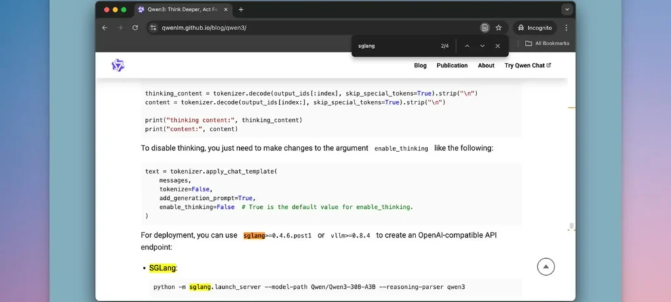Click the python -m sglang.launch_server command
This screenshot has height=302, width=671.
(309, 287)
